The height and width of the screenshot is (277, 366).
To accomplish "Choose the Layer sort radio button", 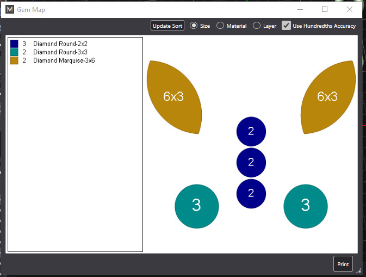I will tap(257, 26).
